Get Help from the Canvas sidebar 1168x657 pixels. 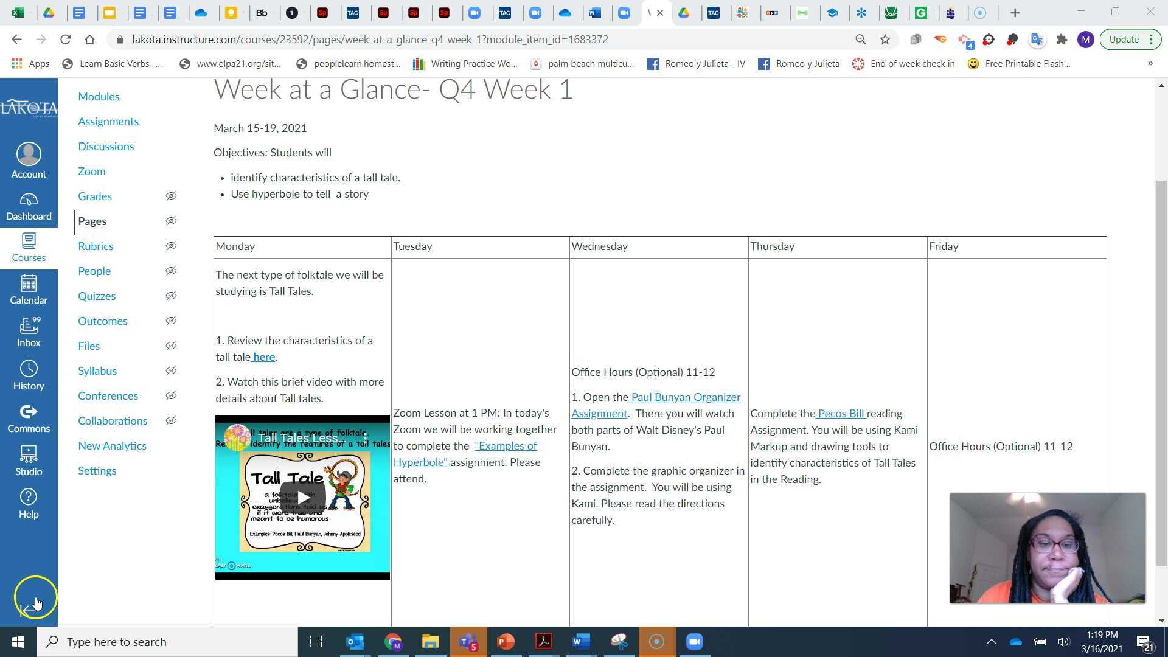29,503
